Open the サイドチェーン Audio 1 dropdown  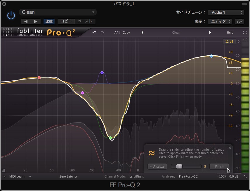click(226, 13)
